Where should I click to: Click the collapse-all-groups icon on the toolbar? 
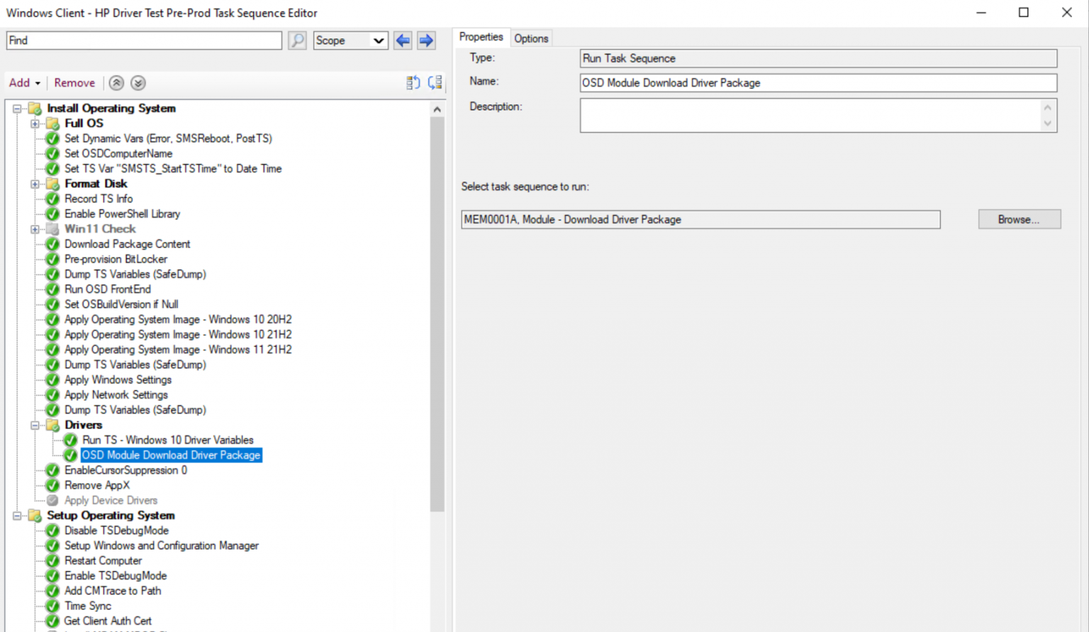click(413, 82)
